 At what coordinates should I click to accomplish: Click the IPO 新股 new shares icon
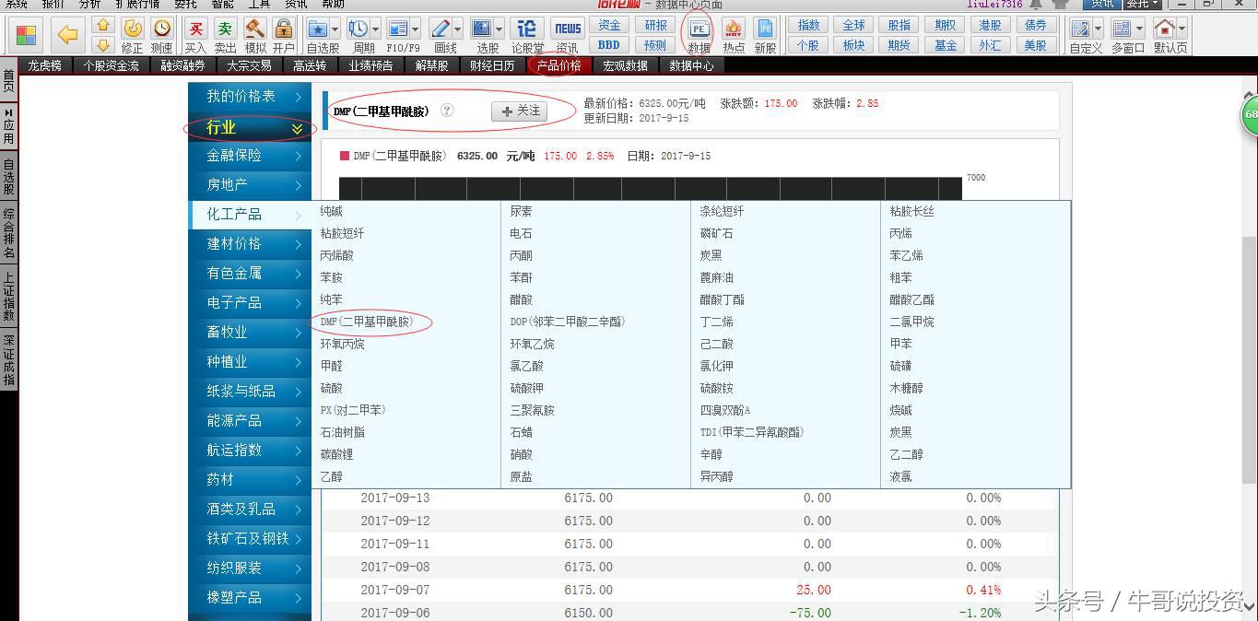click(765, 29)
